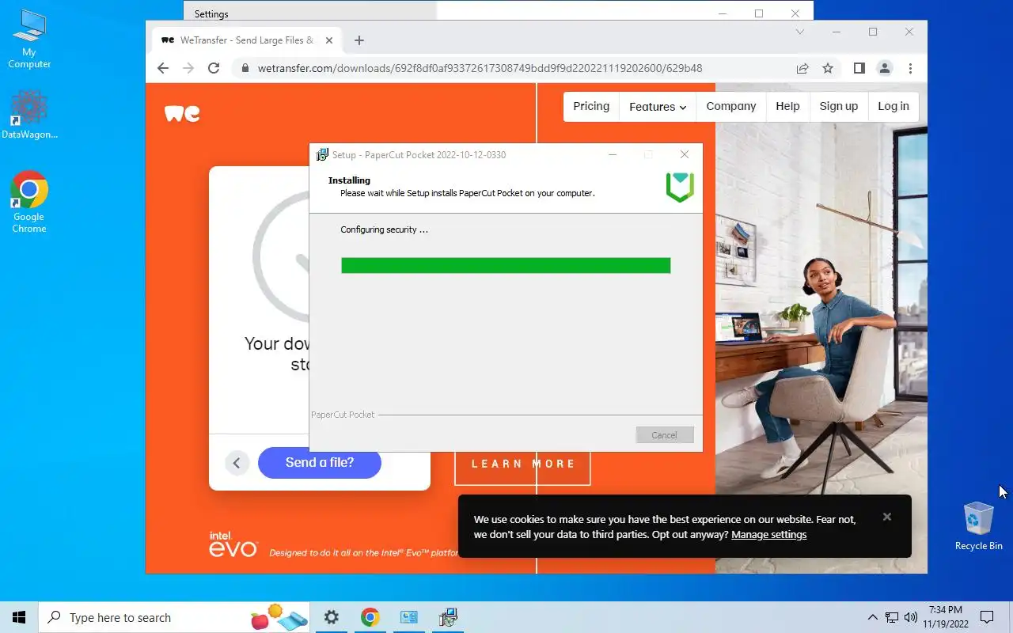Screen dimensions: 1013x633
Task: Click the PaperCut setup title icon
Action: tap(322, 154)
